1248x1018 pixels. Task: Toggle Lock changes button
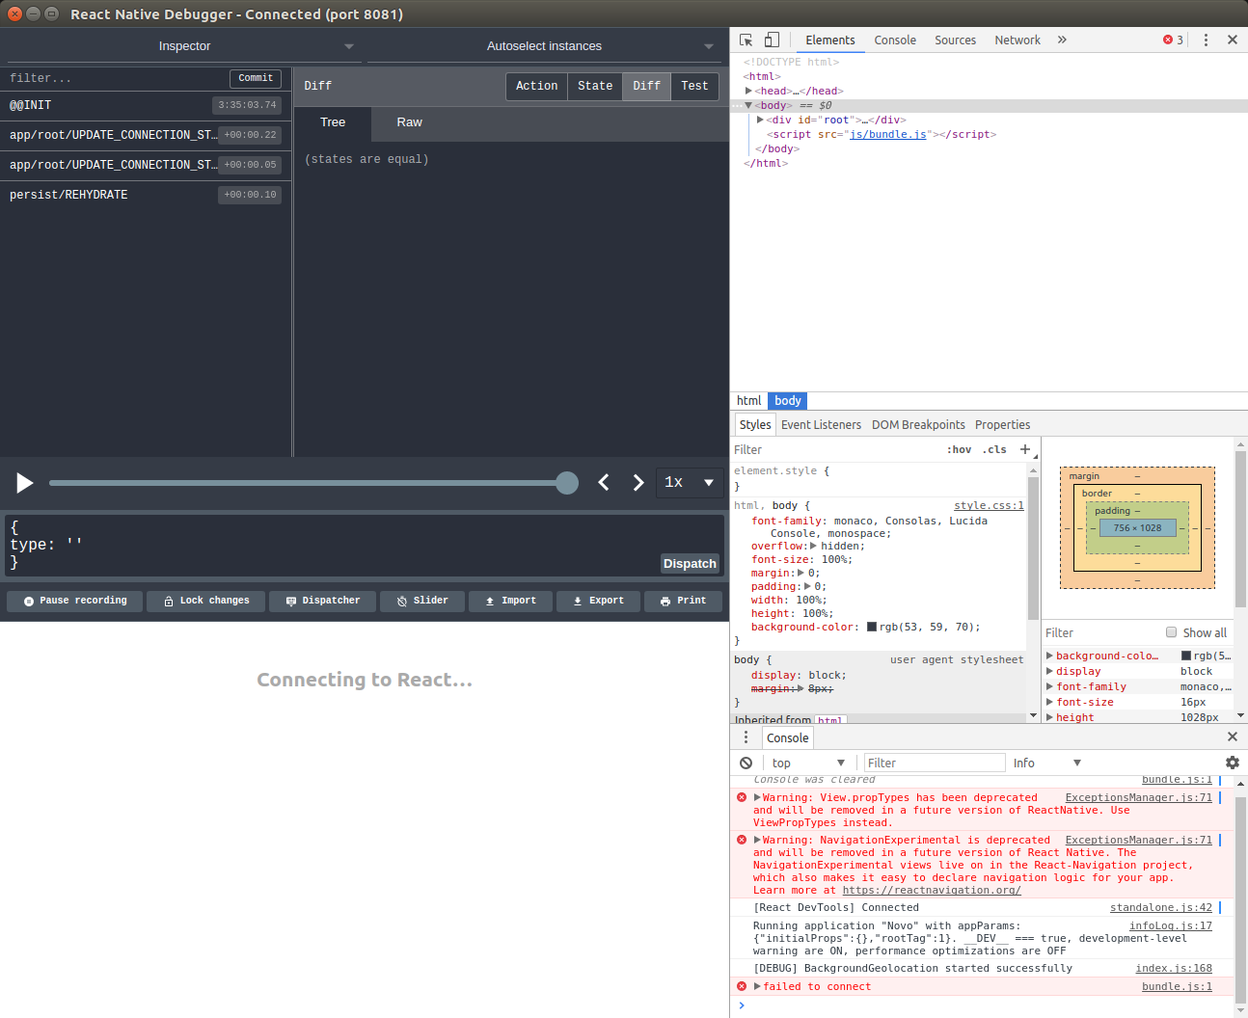tap(206, 601)
